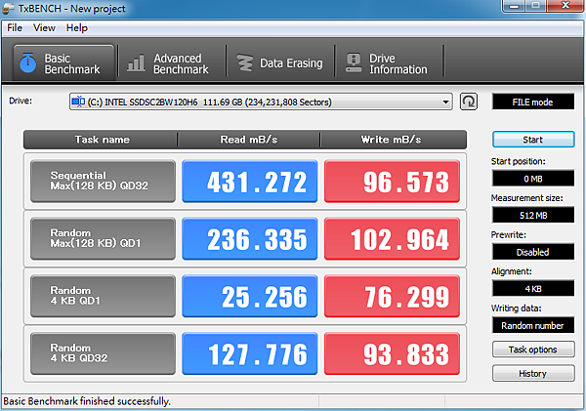This screenshot has width=586, height=411.
Task: Click the Alignment label
Action: 511,271
